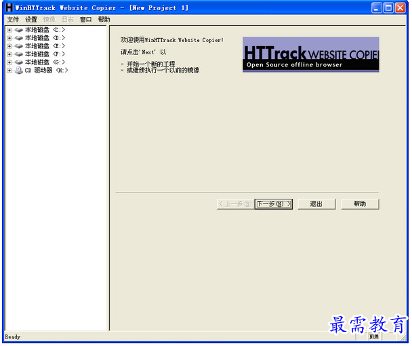Expand the 本地磁盘 <F:> tree node
The height and width of the screenshot is (346, 412).
click(x=9, y=54)
